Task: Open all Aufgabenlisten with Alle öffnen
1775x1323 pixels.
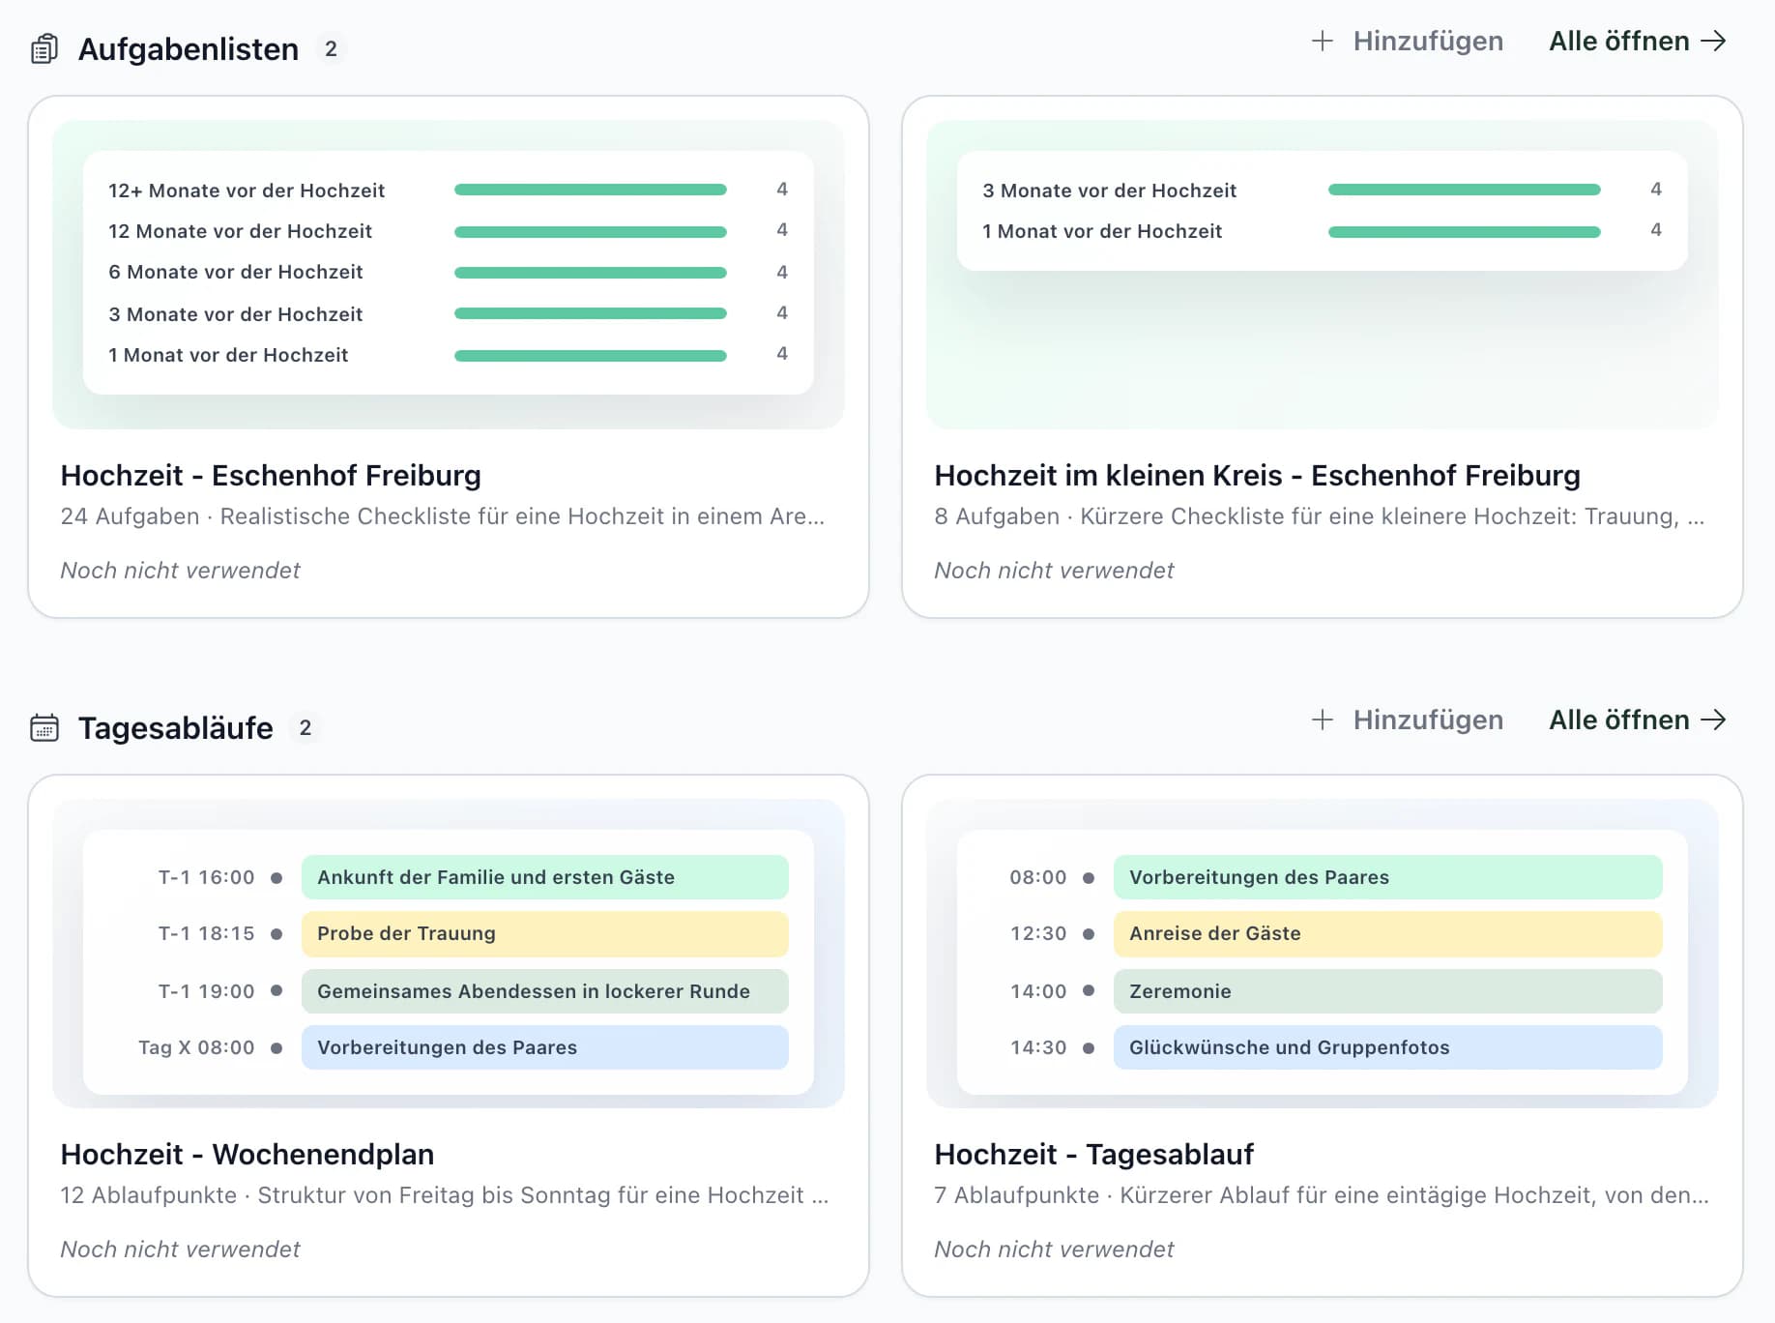Action: pyautogui.click(x=1638, y=41)
